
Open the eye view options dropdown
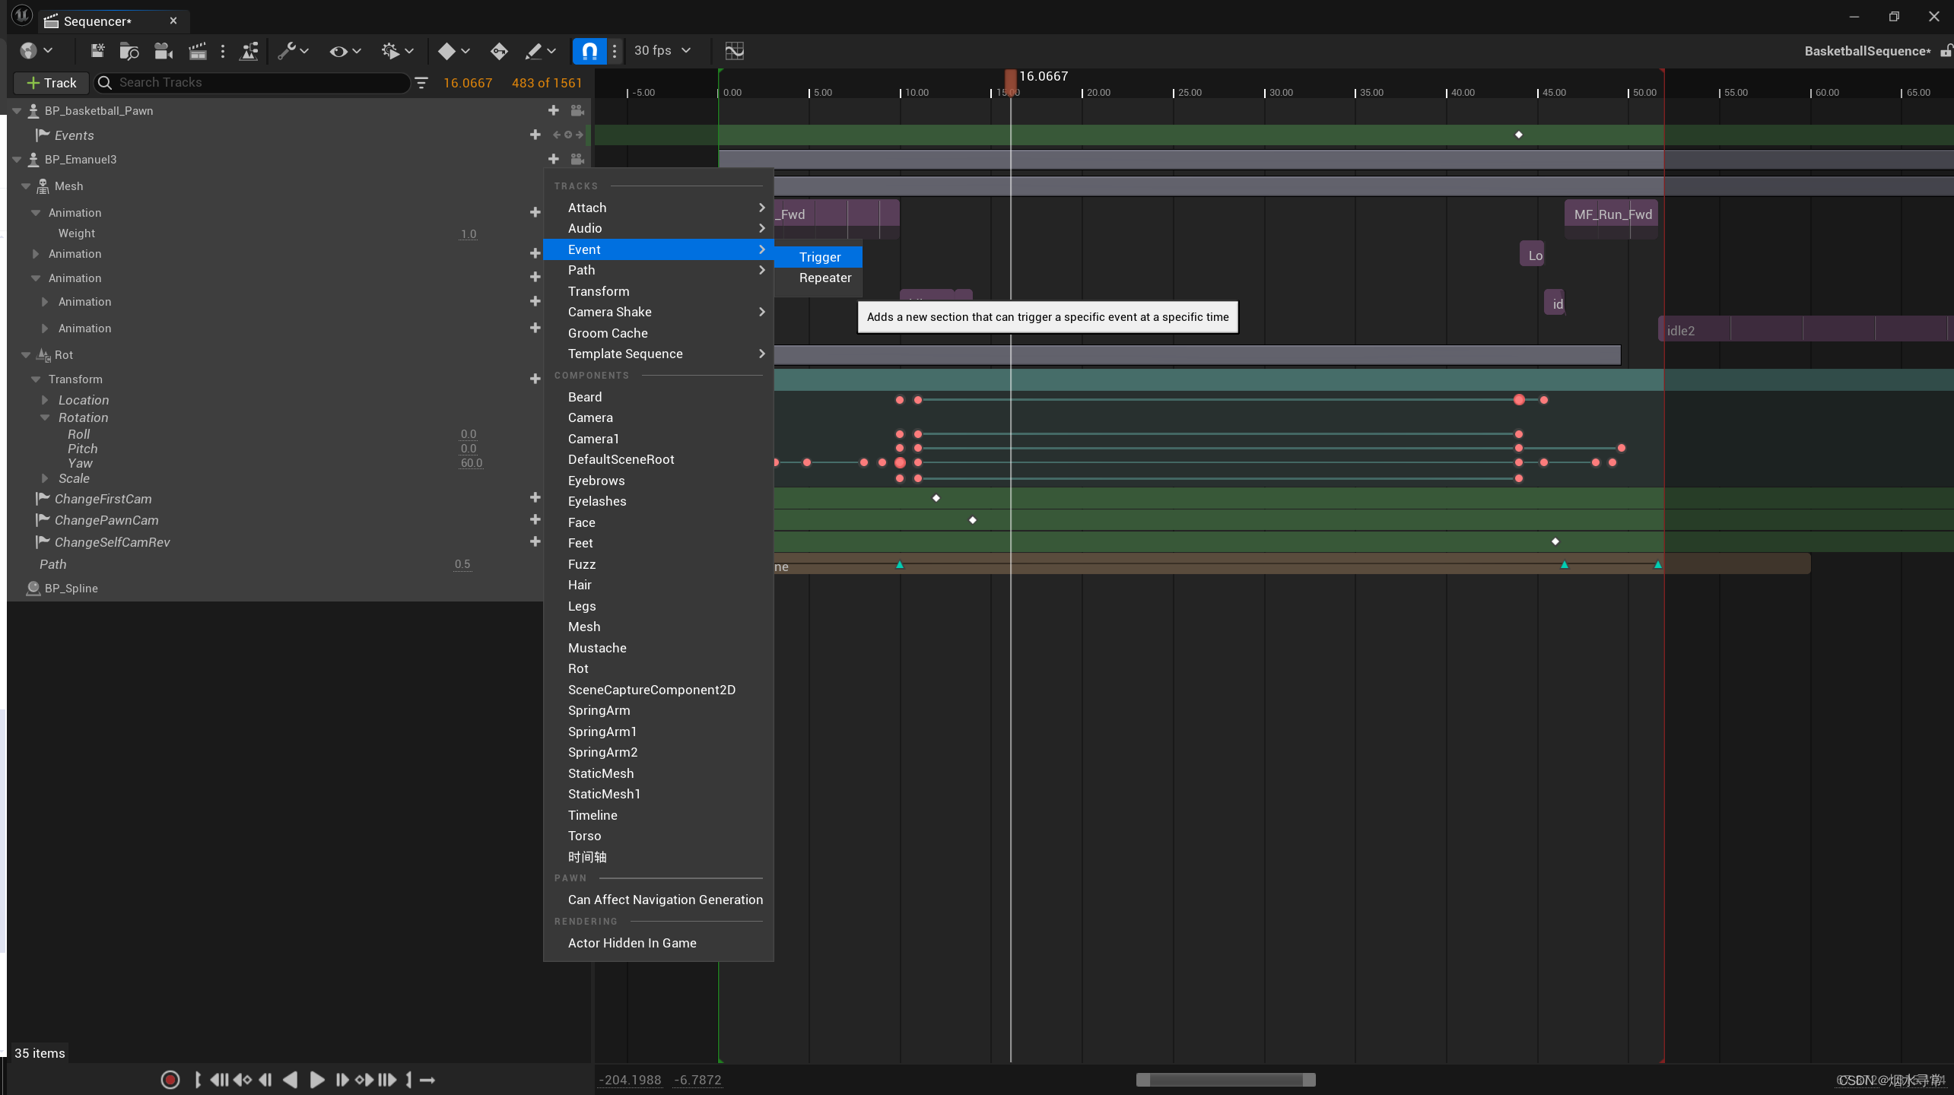click(x=345, y=51)
